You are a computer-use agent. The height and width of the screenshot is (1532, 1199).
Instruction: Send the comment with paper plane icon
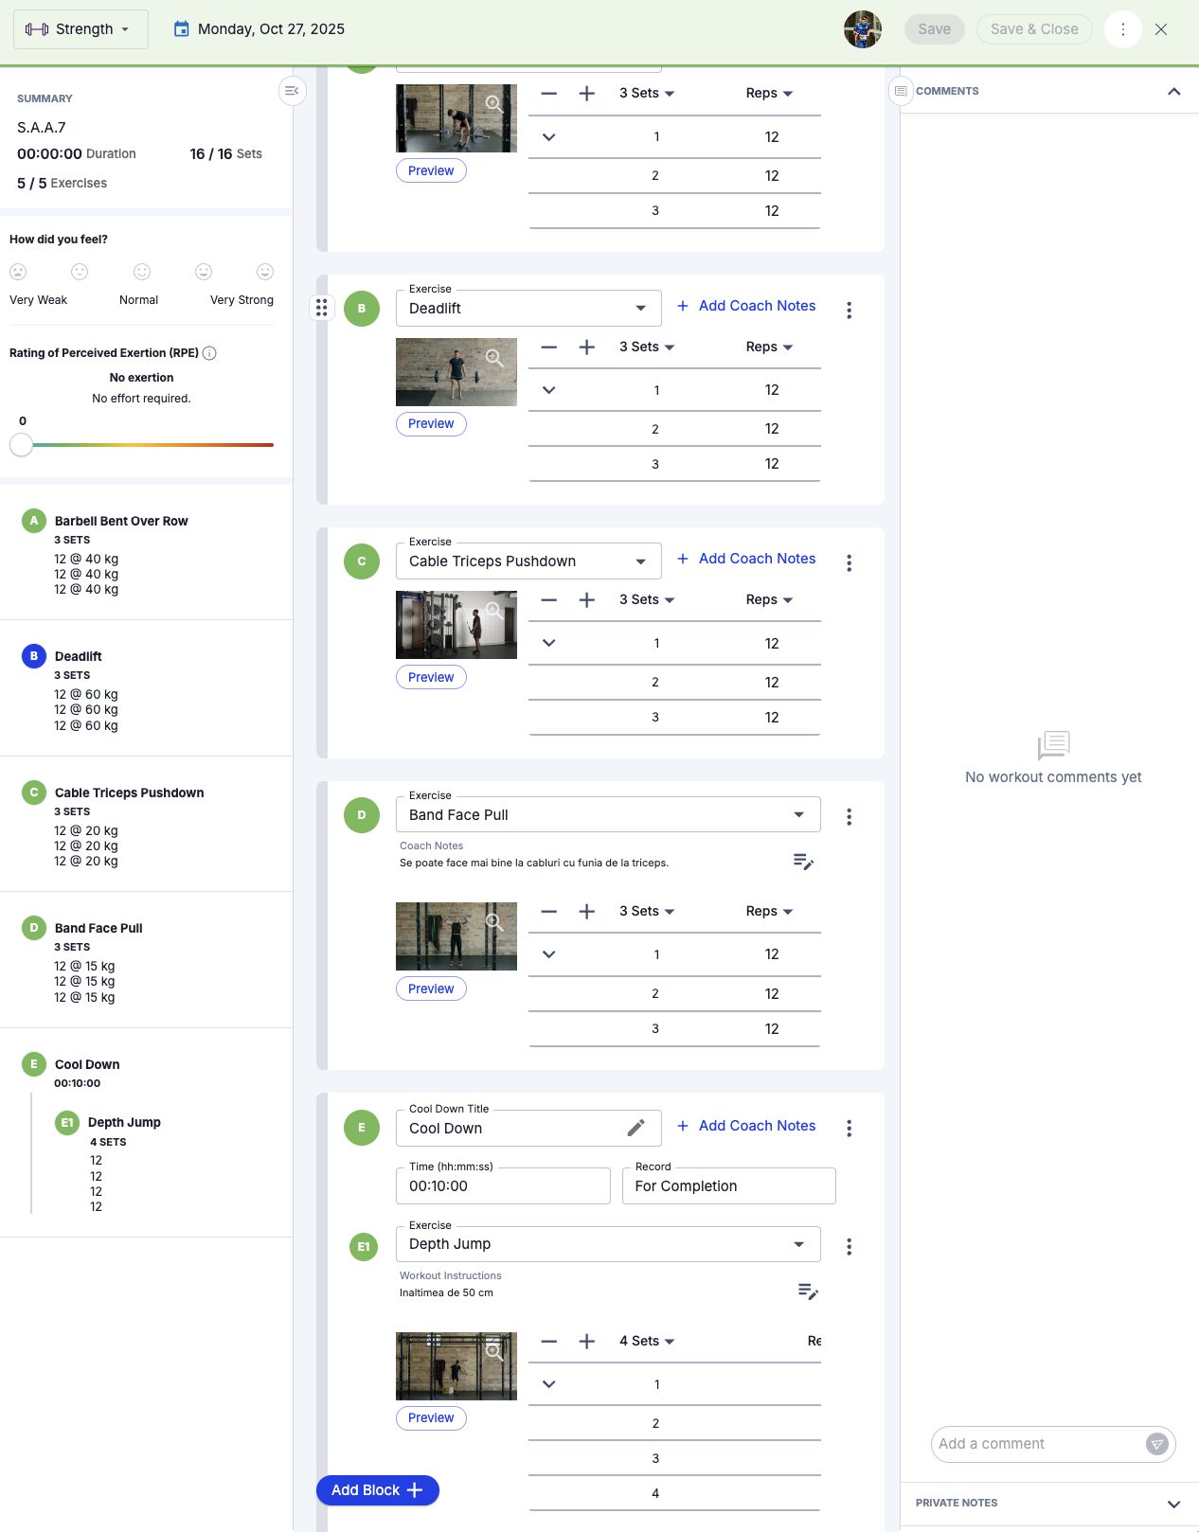(1156, 1444)
